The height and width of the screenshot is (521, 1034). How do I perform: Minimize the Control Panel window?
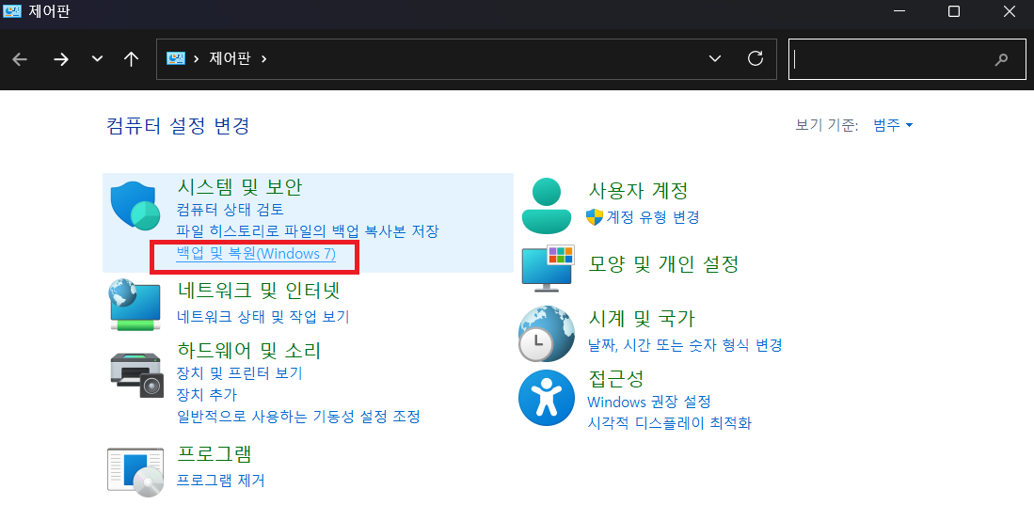click(x=898, y=11)
